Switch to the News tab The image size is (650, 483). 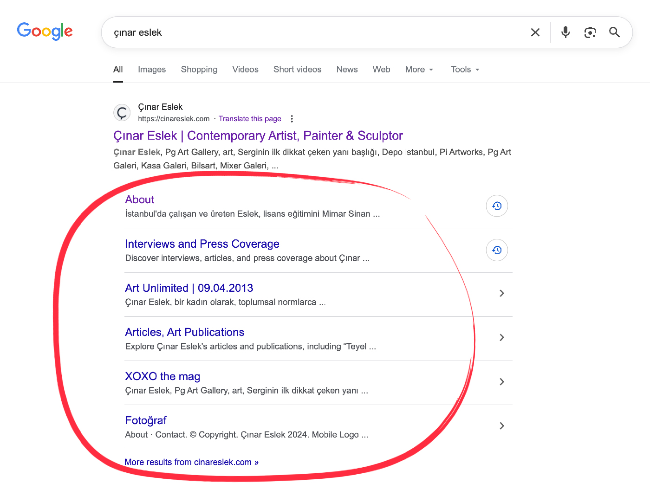347,70
